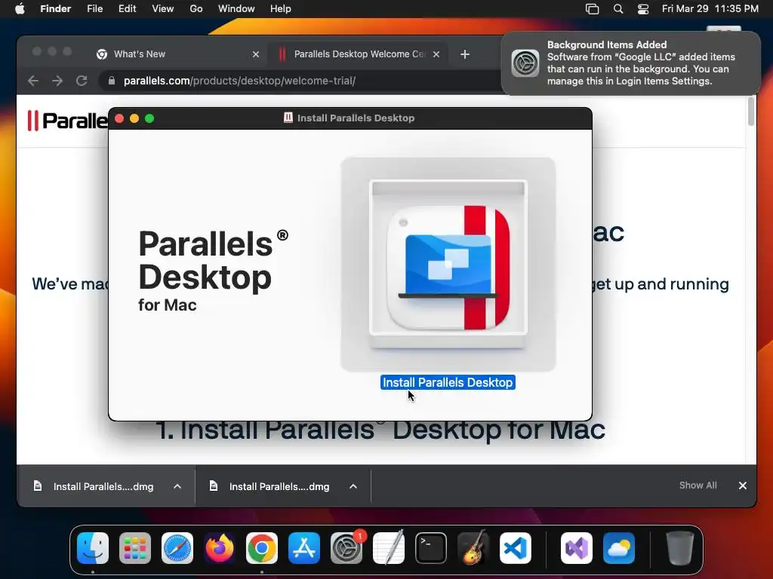Expand options for the first Install Parallels download
Viewport: 773px width, 579px height.
click(x=177, y=486)
